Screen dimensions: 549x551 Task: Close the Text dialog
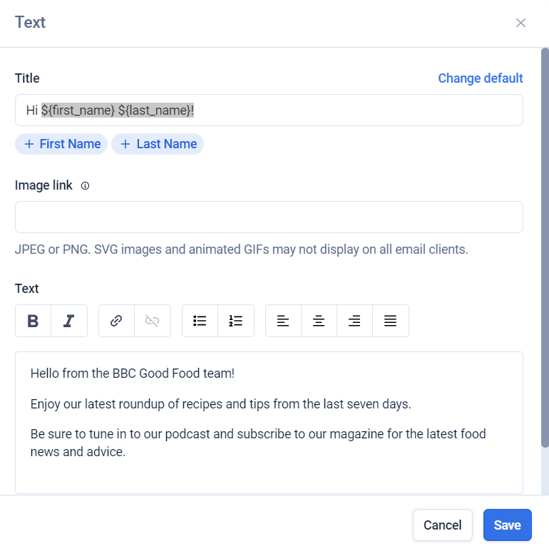click(520, 23)
